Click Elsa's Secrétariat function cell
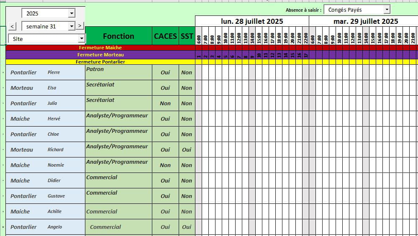The height and width of the screenshot is (236, 418). (x=119, y=88)
